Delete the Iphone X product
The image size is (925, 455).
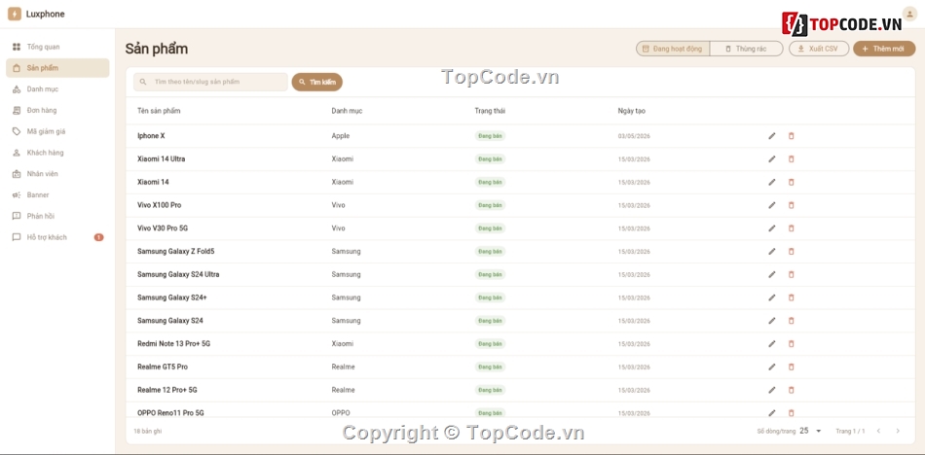pos(791,136)
